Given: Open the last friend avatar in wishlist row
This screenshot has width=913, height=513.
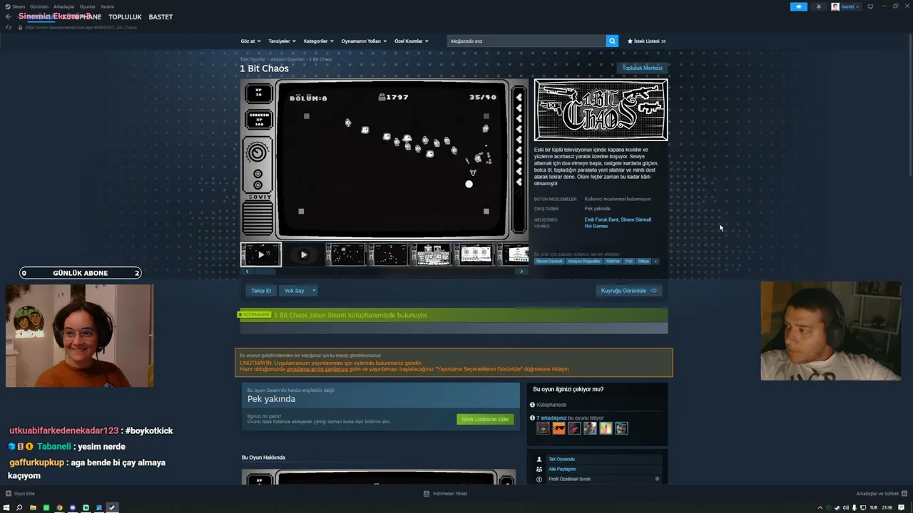Looking at the screenshot, I should (621, 428).
